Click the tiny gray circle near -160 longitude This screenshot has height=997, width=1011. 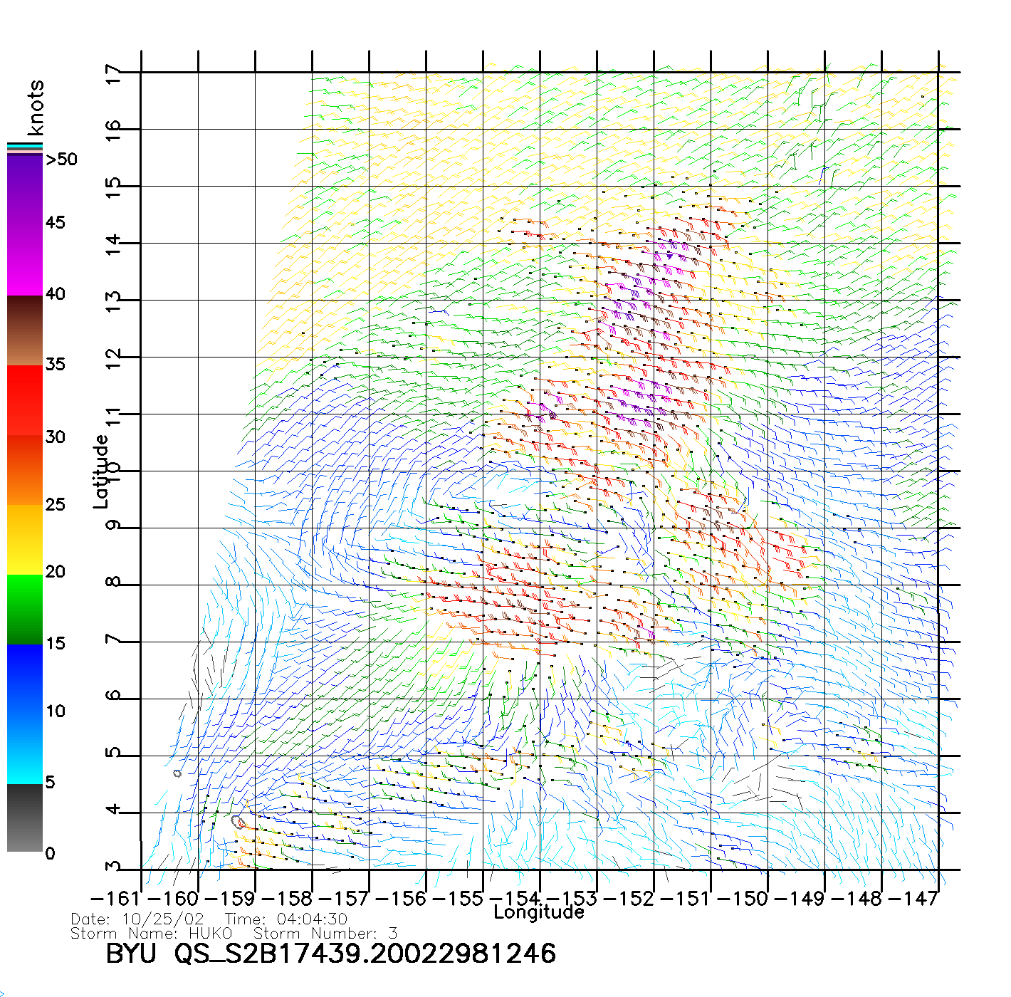coord(177,773)
